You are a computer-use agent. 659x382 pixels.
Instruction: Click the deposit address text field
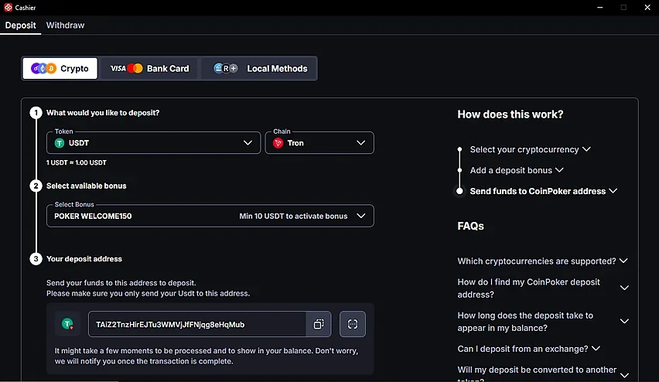click(197, 324)
